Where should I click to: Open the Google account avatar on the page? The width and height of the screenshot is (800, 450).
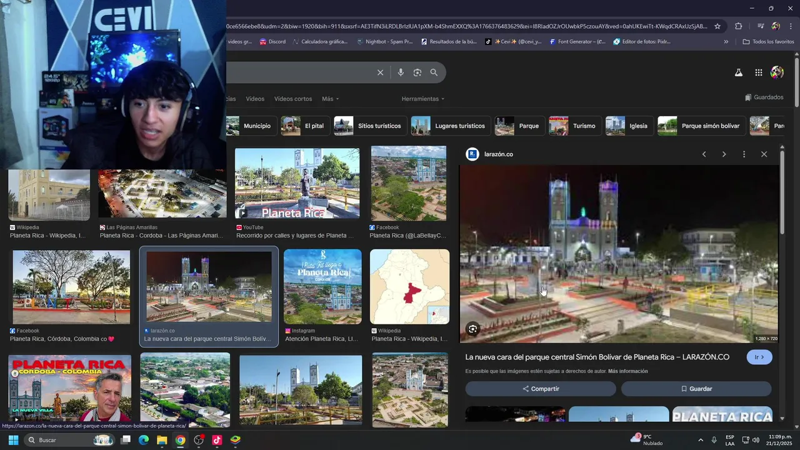point(777,72)
